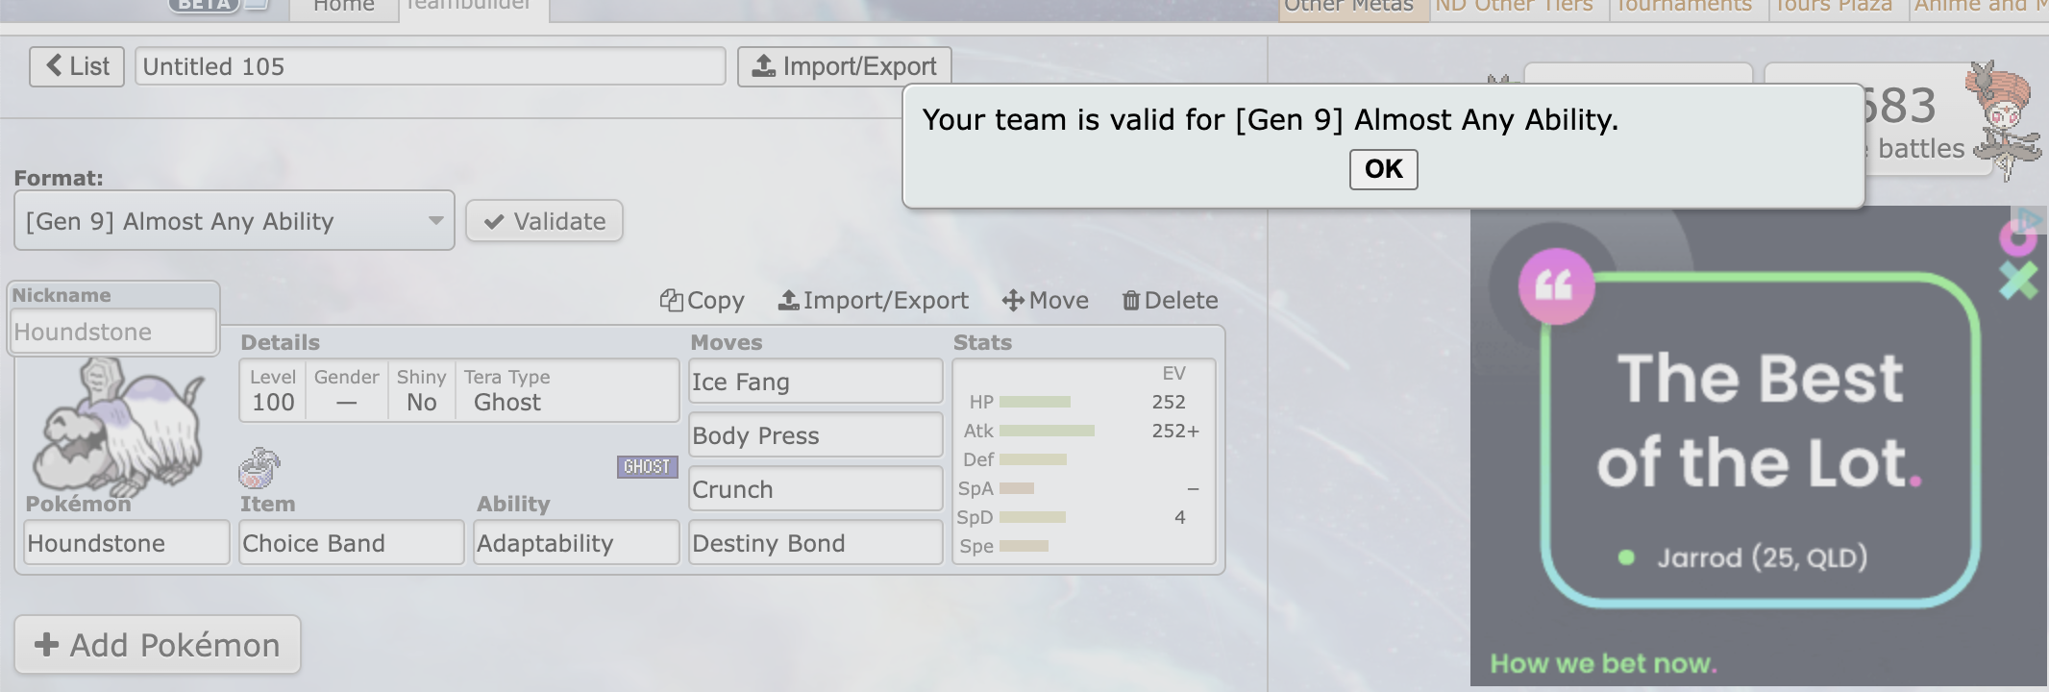Click the pink quote icon in the ad
The image size is (2049, 692).
pos(1556,285)
